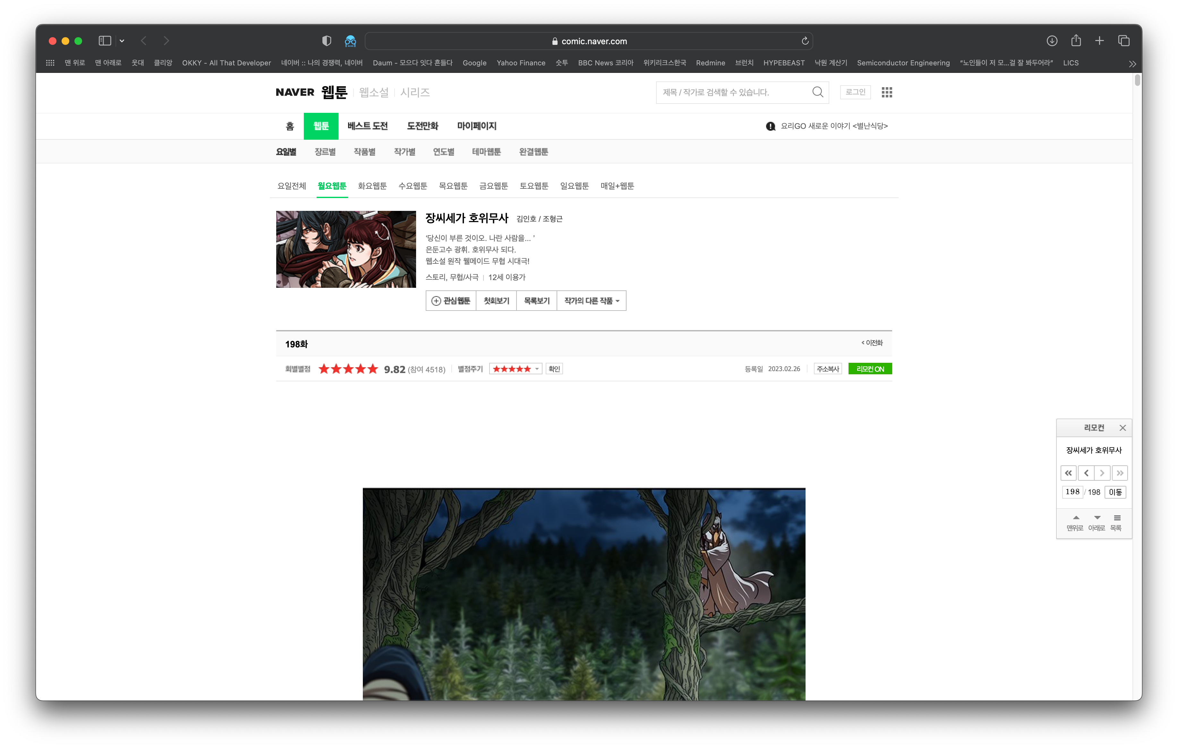
Task: Go forward with Safari forward arrow
Action: [166, 41]
